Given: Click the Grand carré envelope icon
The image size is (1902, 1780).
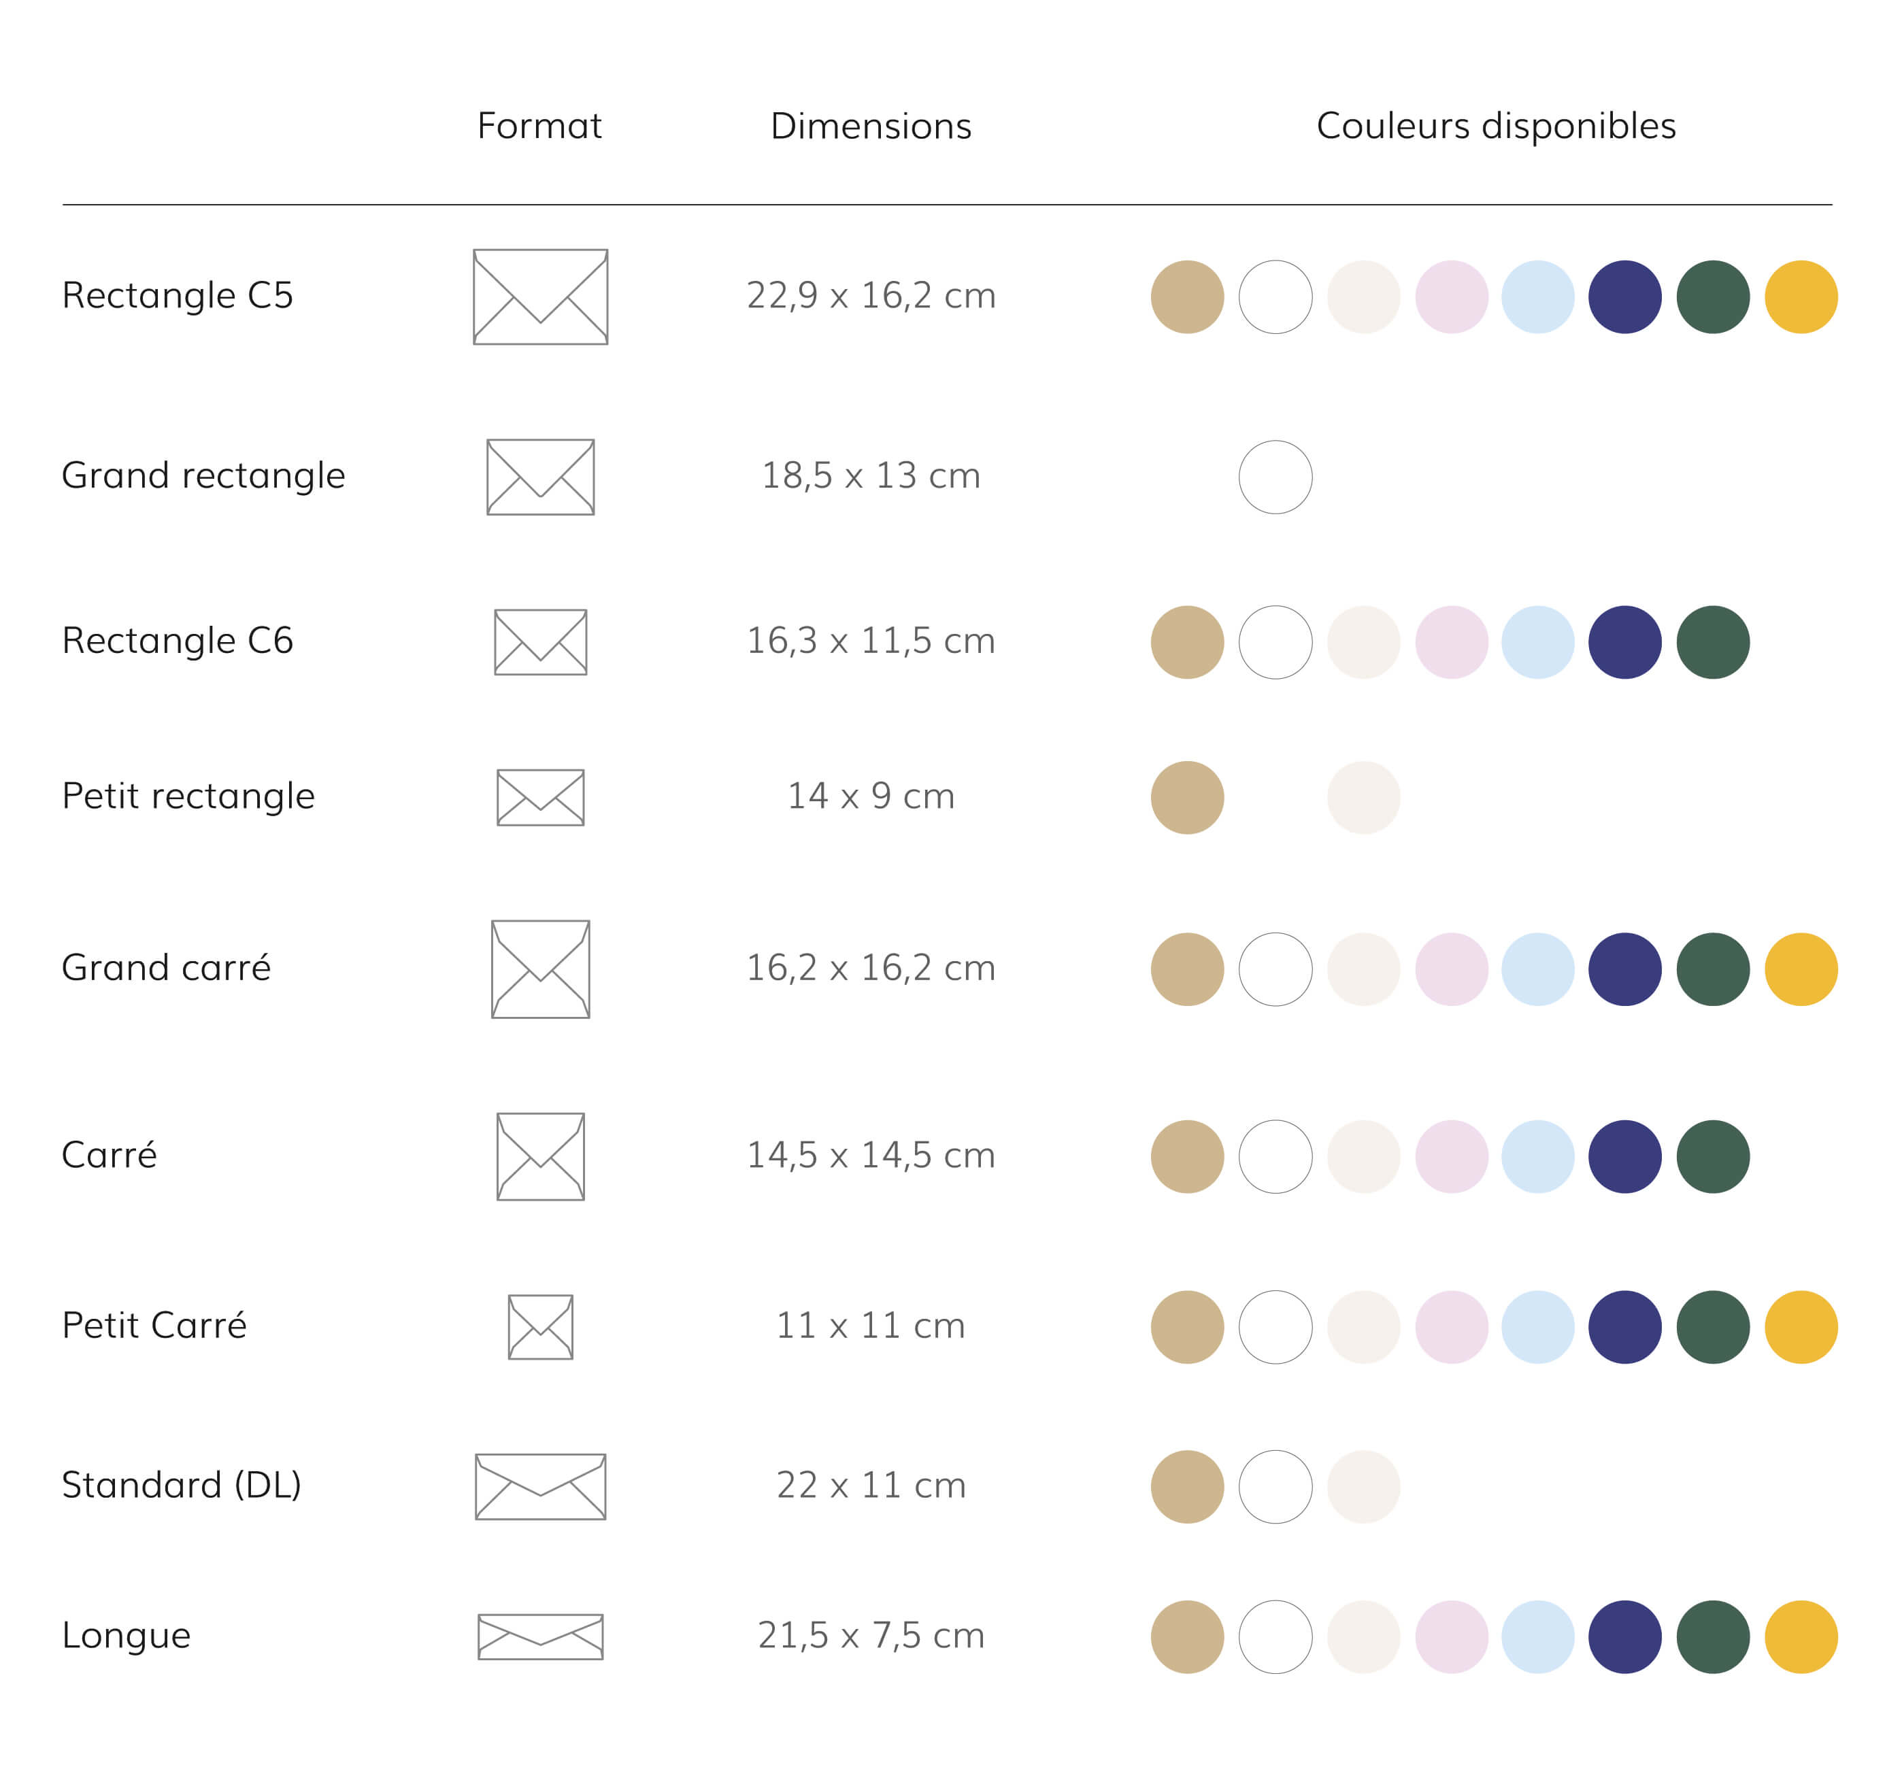Looking at the screenshot, I should coord(541,969).
